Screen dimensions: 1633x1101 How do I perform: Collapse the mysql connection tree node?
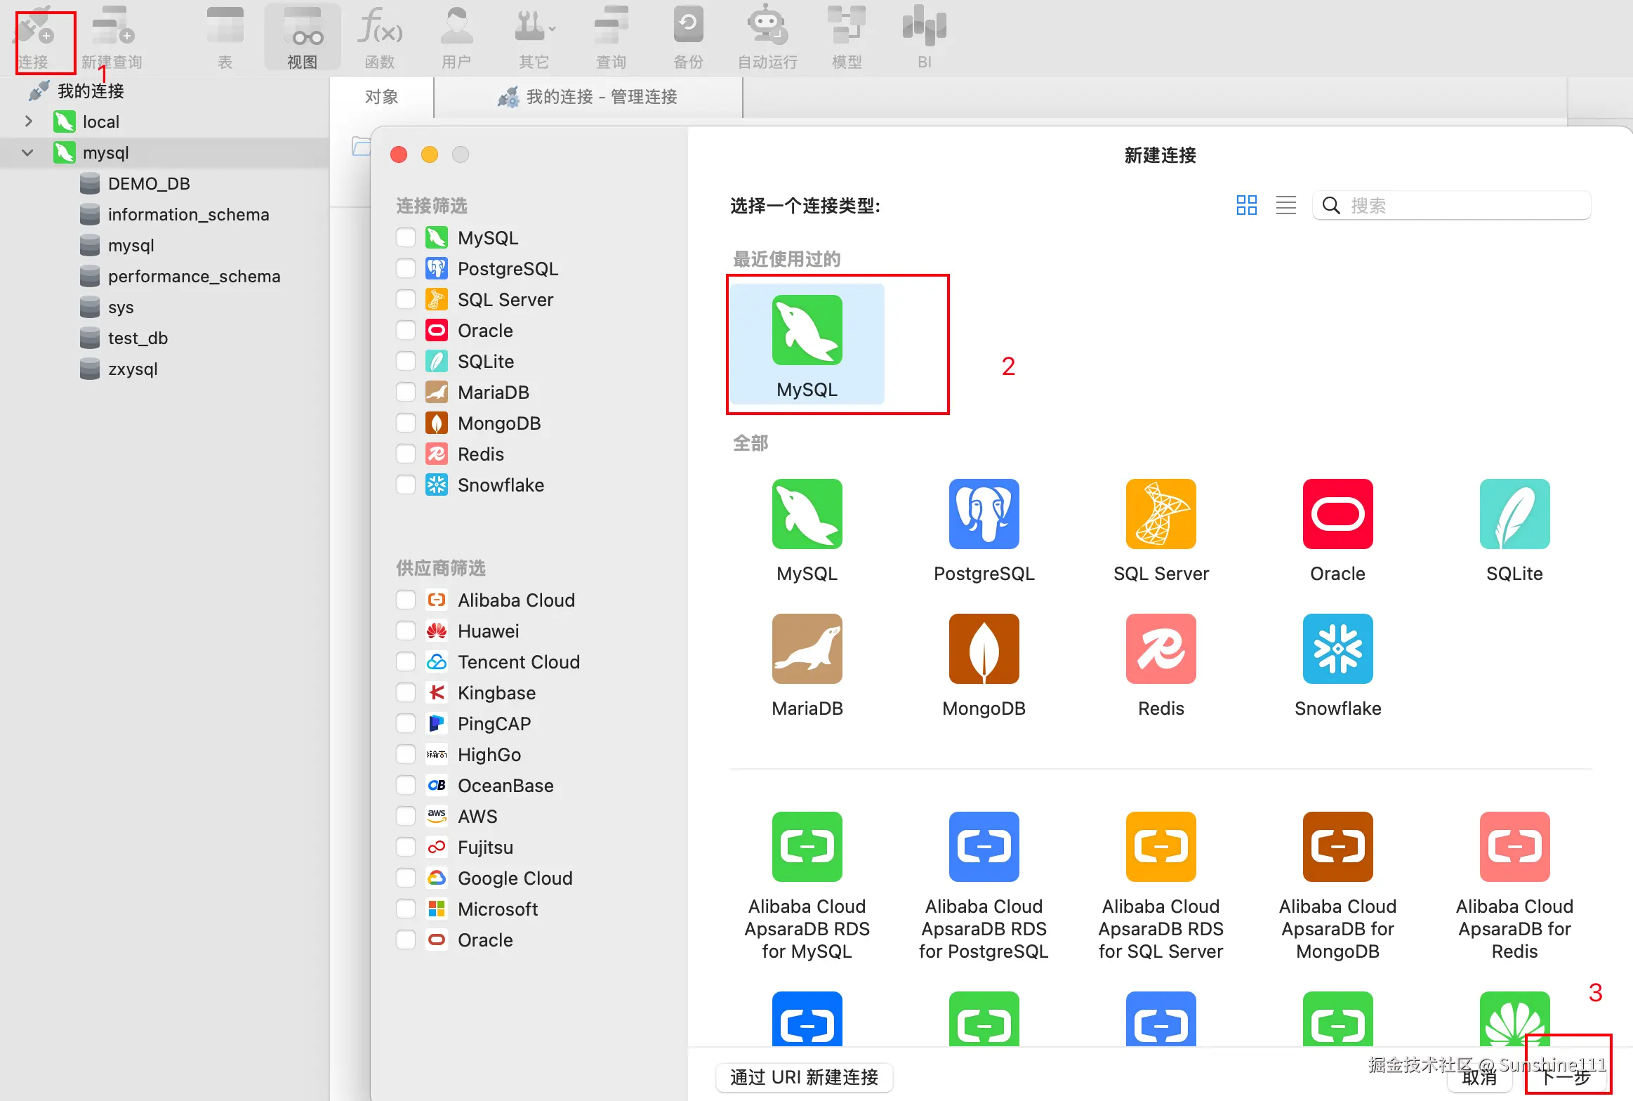pyautogui.click(x=28, y=152)
